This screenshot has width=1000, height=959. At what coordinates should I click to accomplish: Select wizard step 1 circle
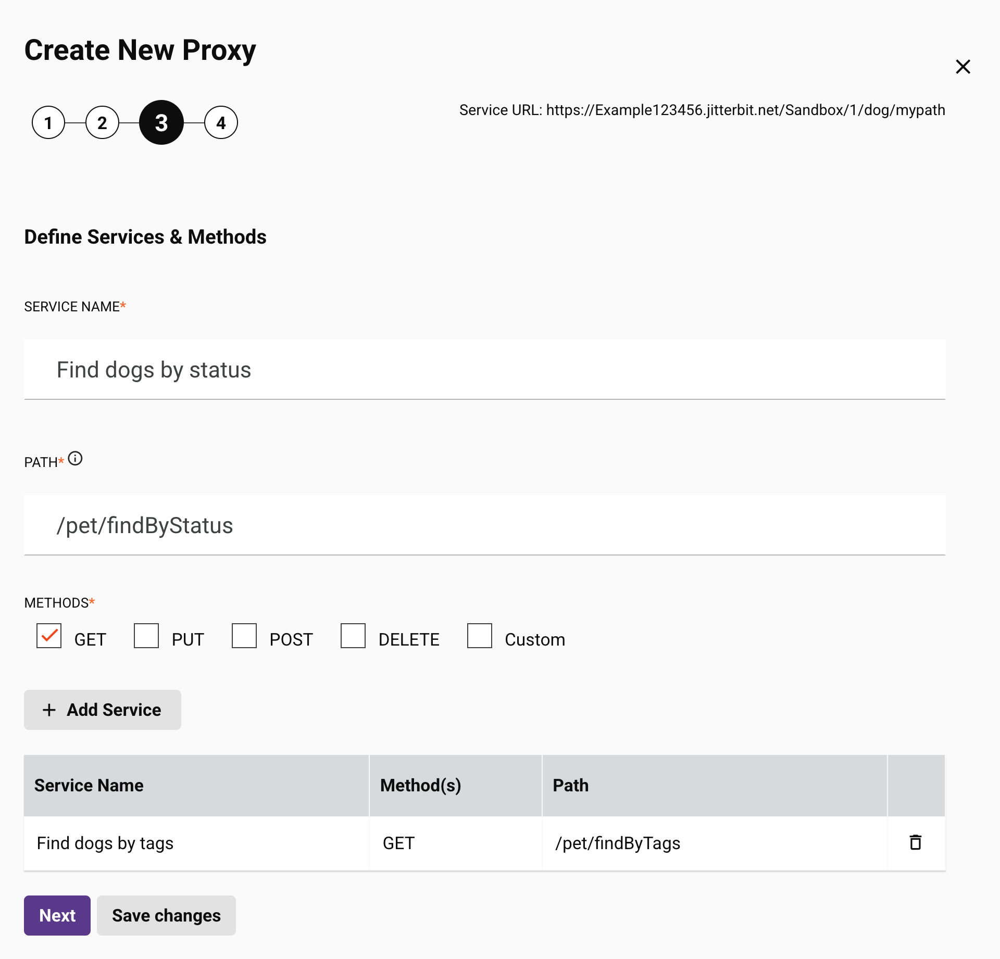48,122
